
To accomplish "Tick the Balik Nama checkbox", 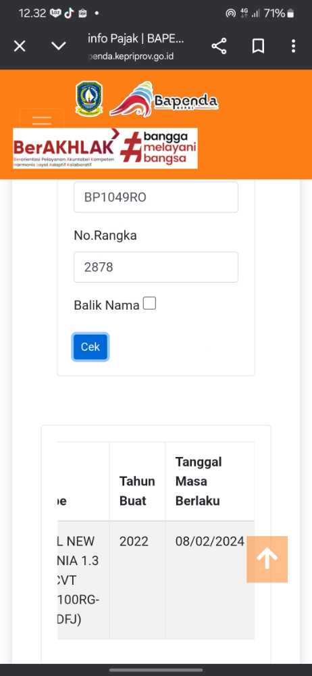I will tap(149, 304).
